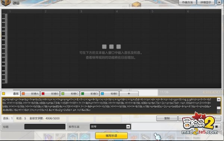Viewport: 224px width, 141px height.
Task: Open the 作曲方法 help button
Action: pyautogui.click(x=187, y=3)
